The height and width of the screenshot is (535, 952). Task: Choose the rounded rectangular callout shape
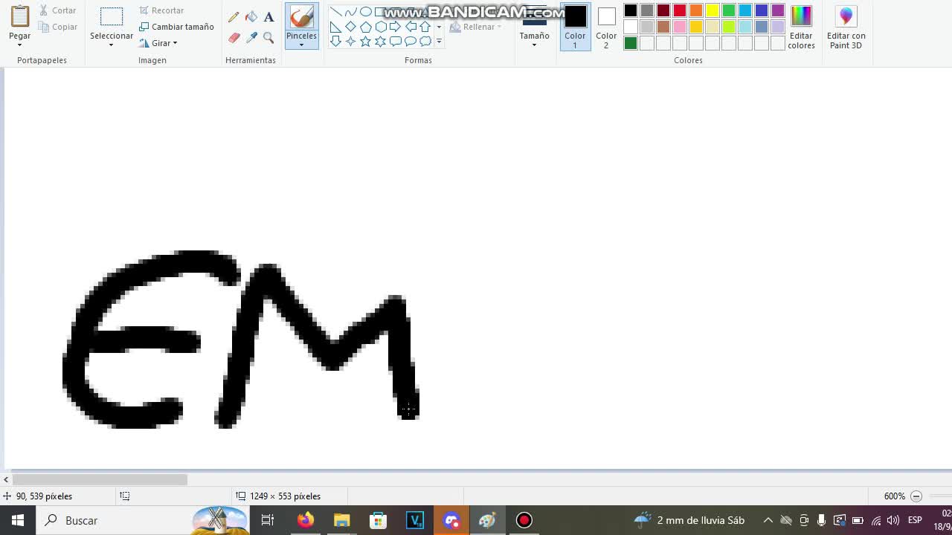point(395,42)
